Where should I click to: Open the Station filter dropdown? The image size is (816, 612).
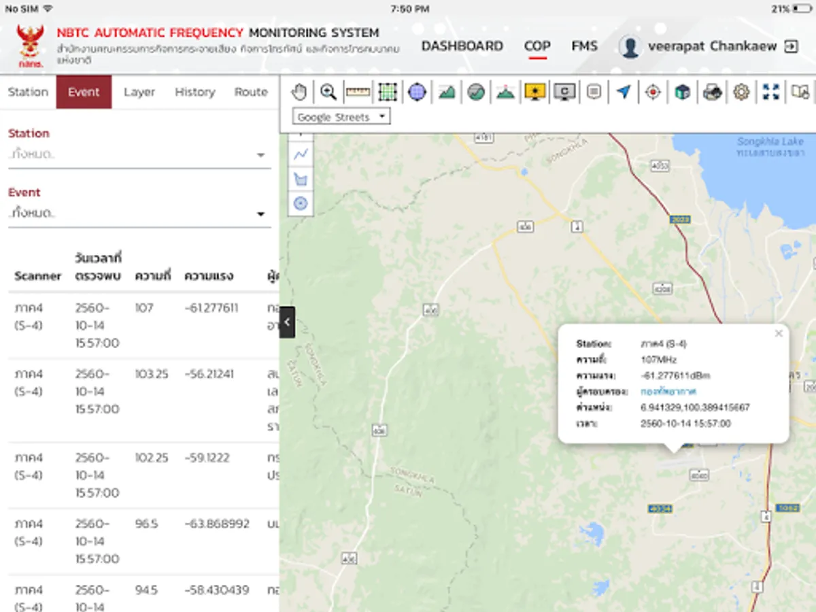click(x=139, y=155)
